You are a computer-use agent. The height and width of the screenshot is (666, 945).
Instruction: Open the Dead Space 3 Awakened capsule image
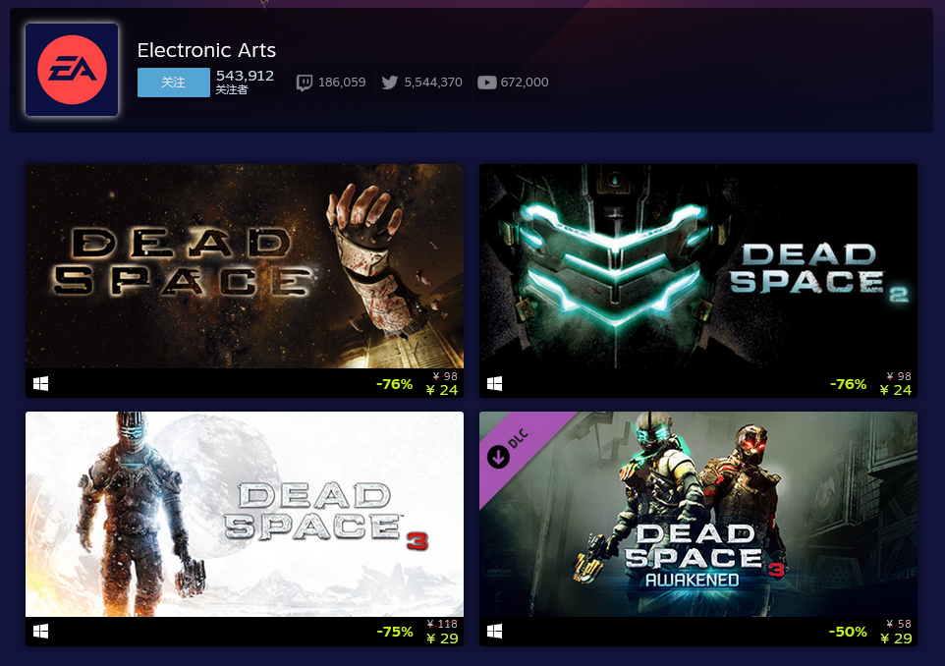[x=698, y=514]
